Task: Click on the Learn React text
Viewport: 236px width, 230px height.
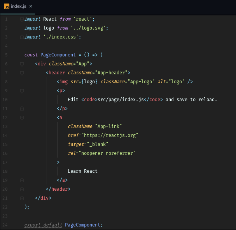Action: 82,171
